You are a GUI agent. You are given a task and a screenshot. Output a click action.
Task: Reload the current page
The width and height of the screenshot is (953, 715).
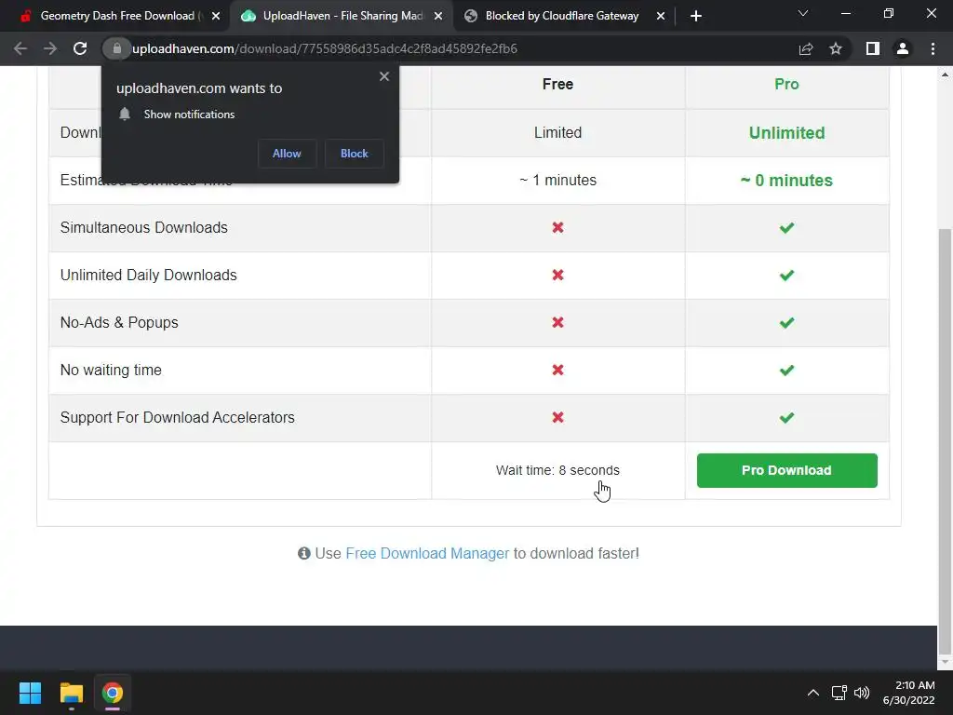pyautogui.click(x=80, y=48)
